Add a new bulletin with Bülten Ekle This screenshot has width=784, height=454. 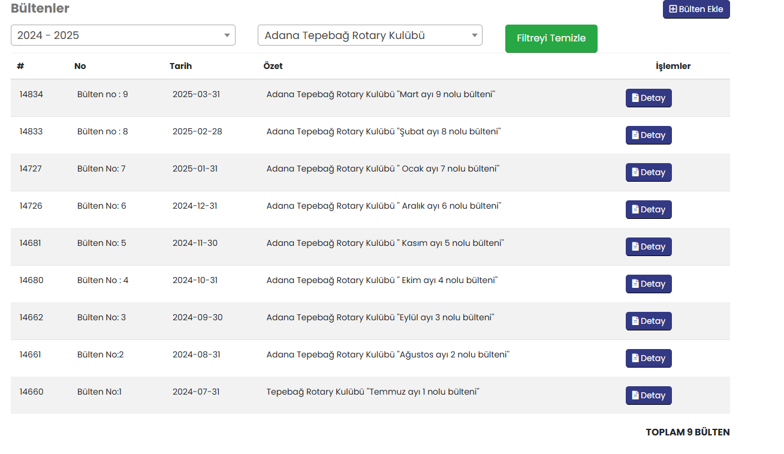[x=696, y=9]
